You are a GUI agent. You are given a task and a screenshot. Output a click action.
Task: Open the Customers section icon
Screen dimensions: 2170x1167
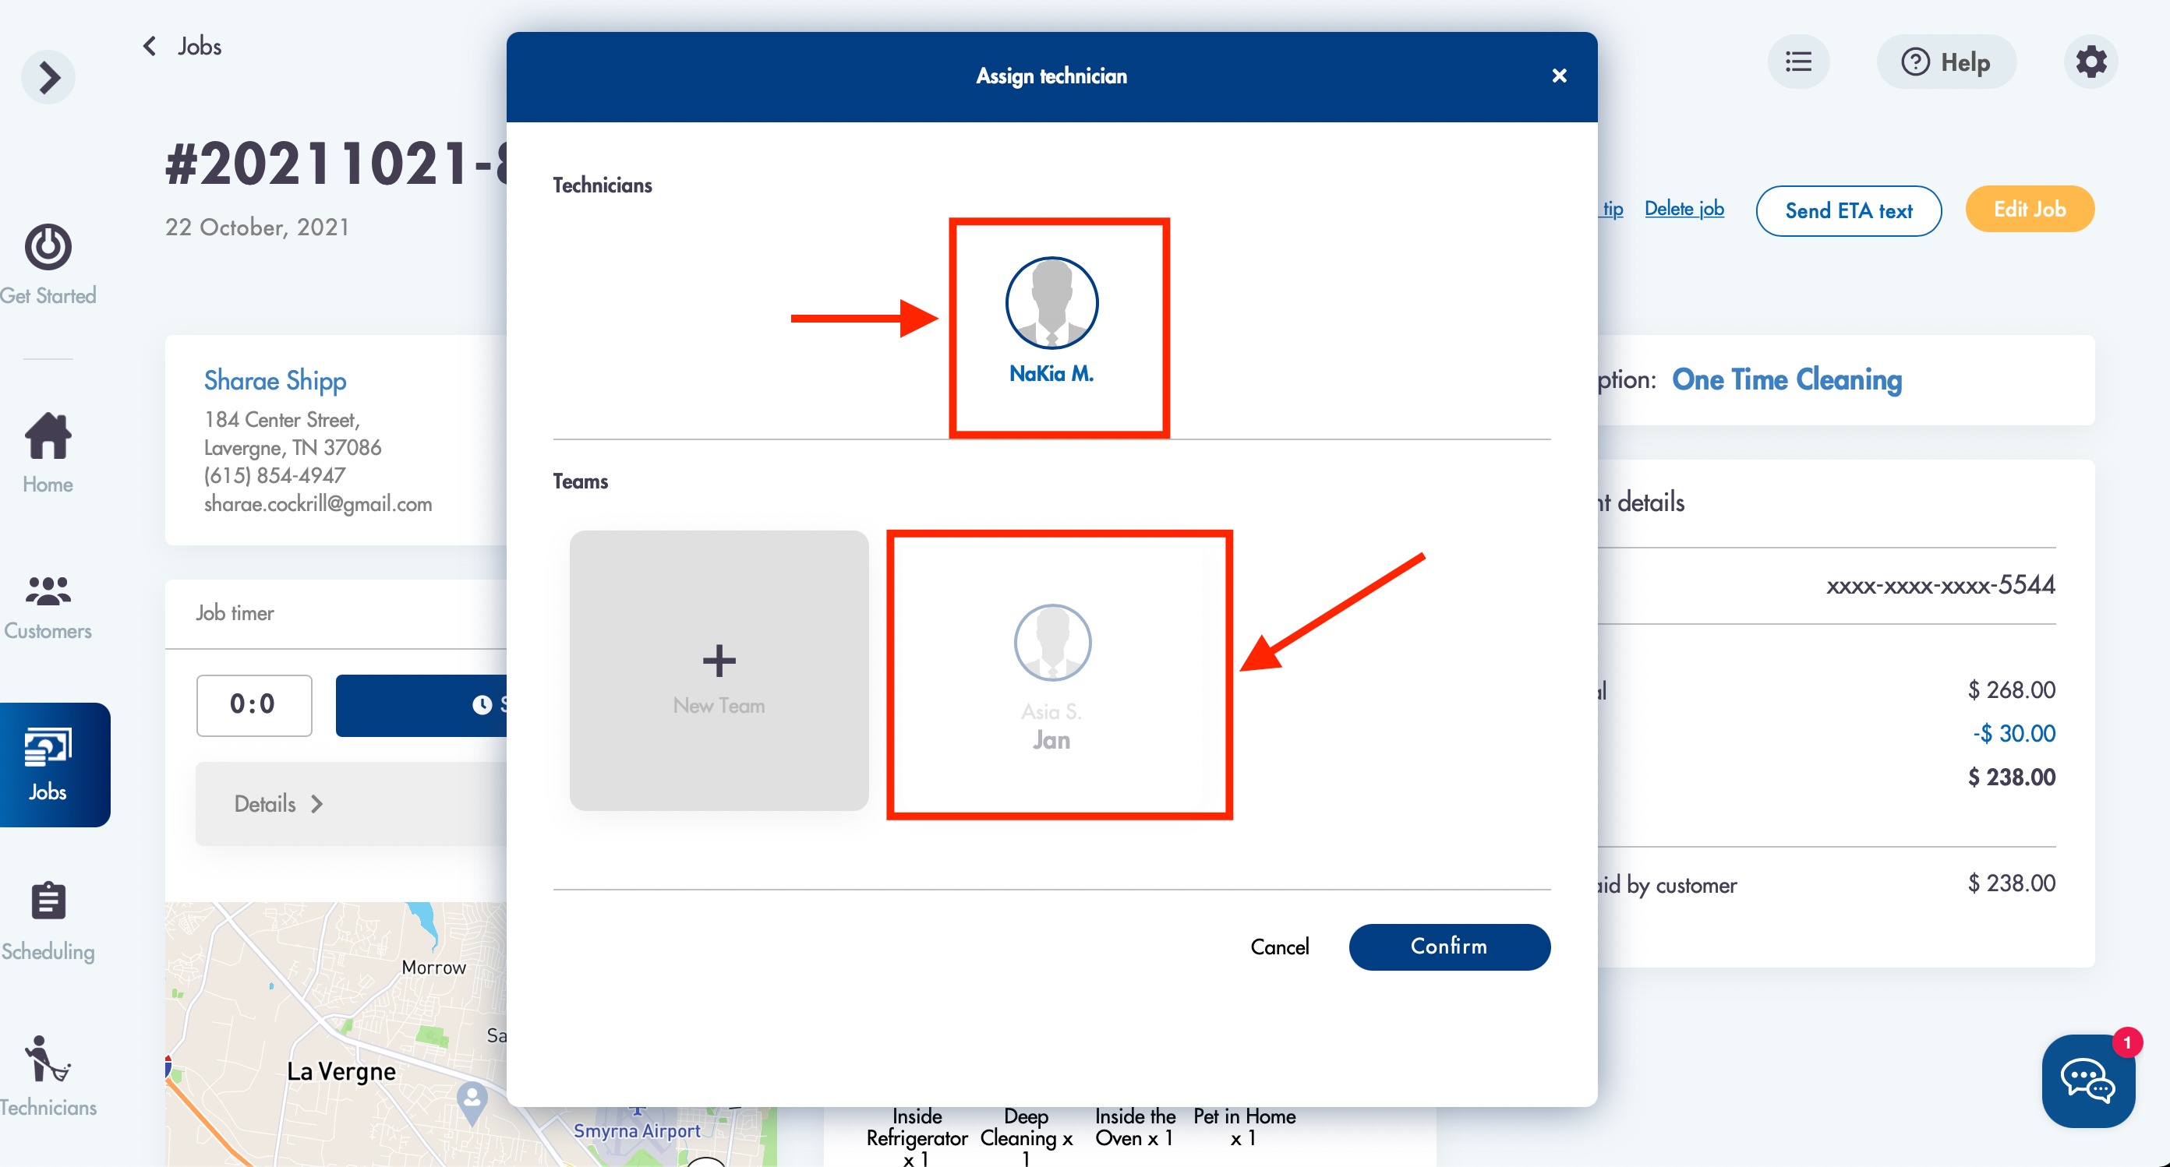48,591
